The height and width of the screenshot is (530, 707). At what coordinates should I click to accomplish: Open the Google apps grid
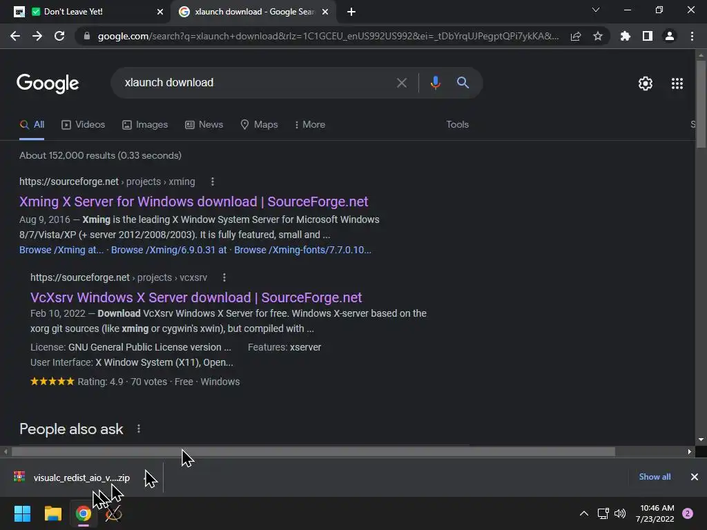677,84
